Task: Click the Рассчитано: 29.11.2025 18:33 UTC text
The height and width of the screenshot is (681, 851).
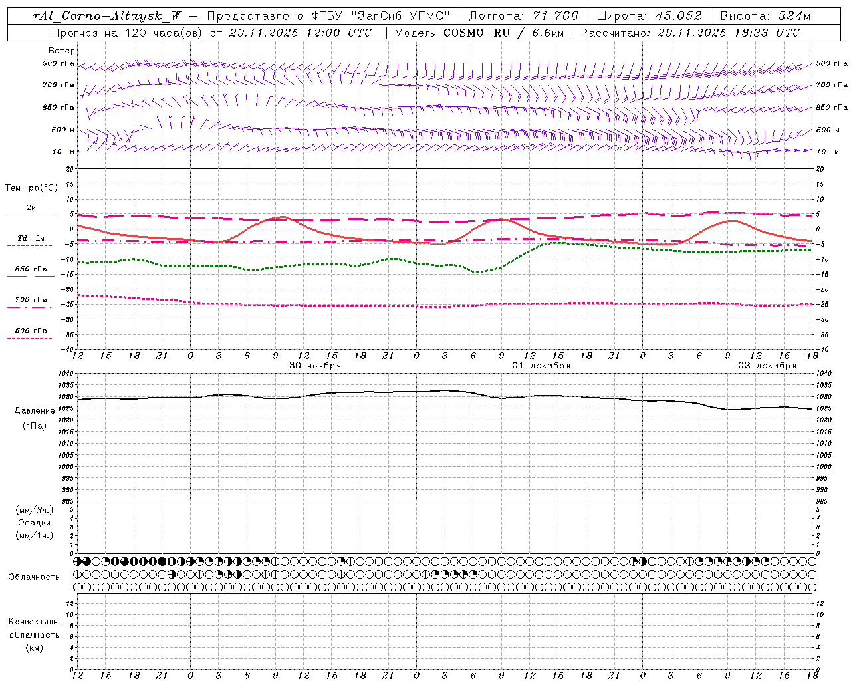Action: (690, 33)
